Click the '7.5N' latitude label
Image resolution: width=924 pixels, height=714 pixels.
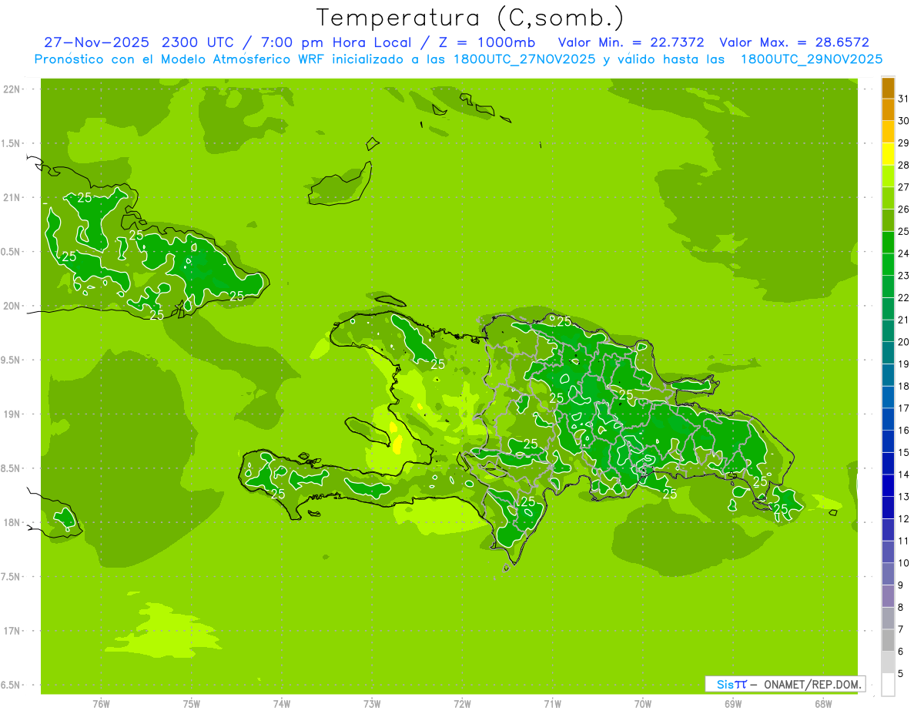coord(11,577)
